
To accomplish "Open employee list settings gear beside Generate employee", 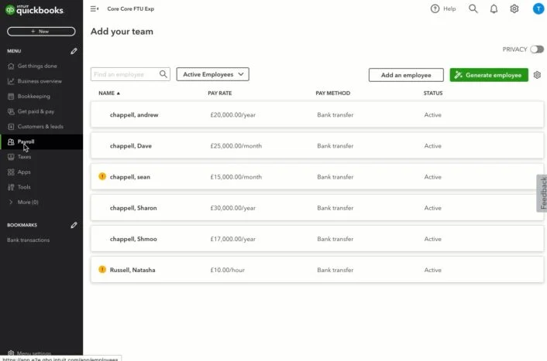I will pyautogui.click(x=537, y=75).
